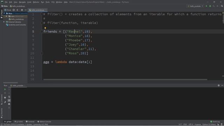Screen dimensions: 224x126
Task: Open the Tools menu
Action: (x=48, y=2)
